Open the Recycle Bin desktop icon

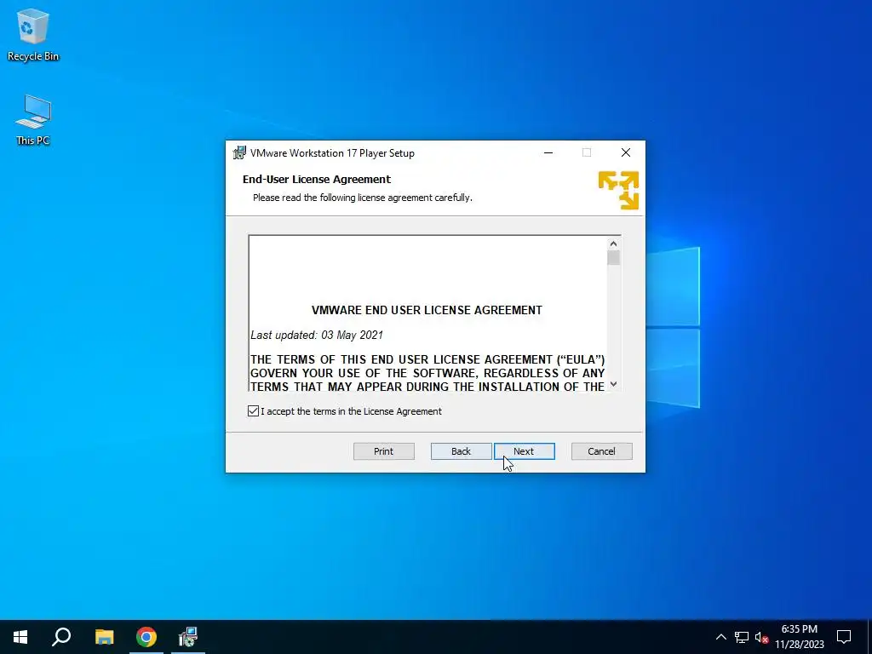pyautogui.click(x=33, y=35)
